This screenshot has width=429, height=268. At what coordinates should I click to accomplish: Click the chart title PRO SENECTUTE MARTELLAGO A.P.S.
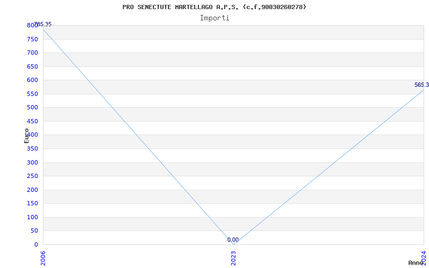(x=214, y=7)
